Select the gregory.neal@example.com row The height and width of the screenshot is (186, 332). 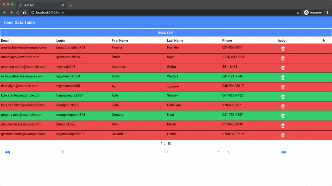tap(21, 115)
